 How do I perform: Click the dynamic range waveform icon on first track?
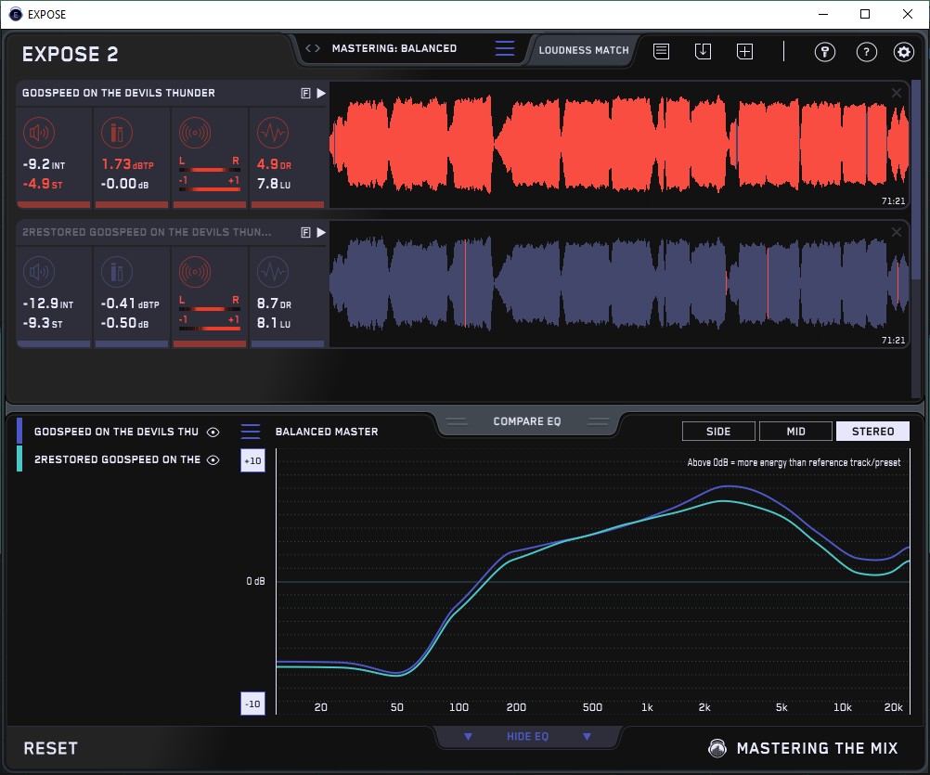(x=273, y=132)
